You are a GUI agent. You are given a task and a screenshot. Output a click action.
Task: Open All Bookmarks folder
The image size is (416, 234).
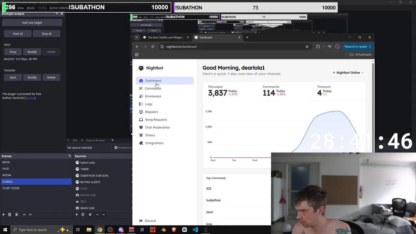(361, 55)
